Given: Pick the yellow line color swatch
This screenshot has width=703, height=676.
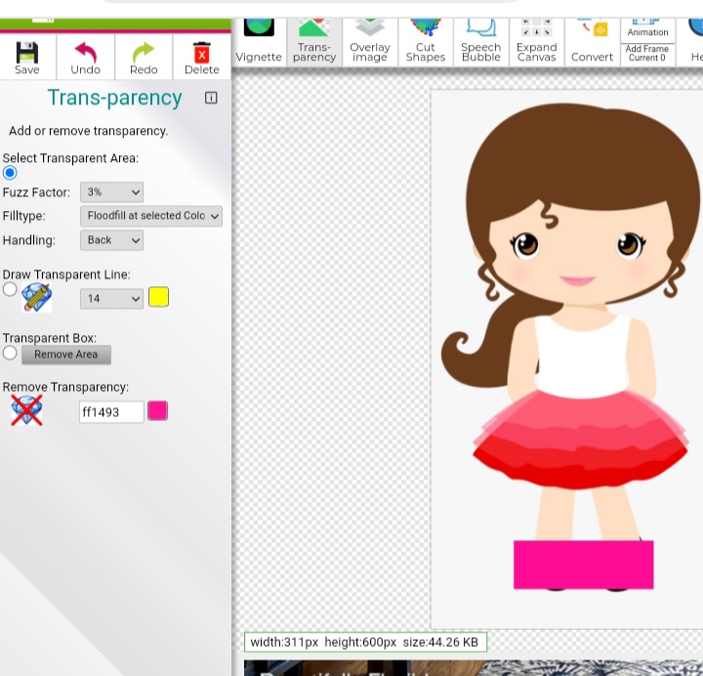Looking at the screenshot, I should 158,297.
